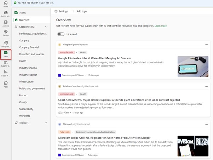Click Immediate risk tag on Spirit Aerosystems card
The image size is (213, 160).
tap(67, 94)
